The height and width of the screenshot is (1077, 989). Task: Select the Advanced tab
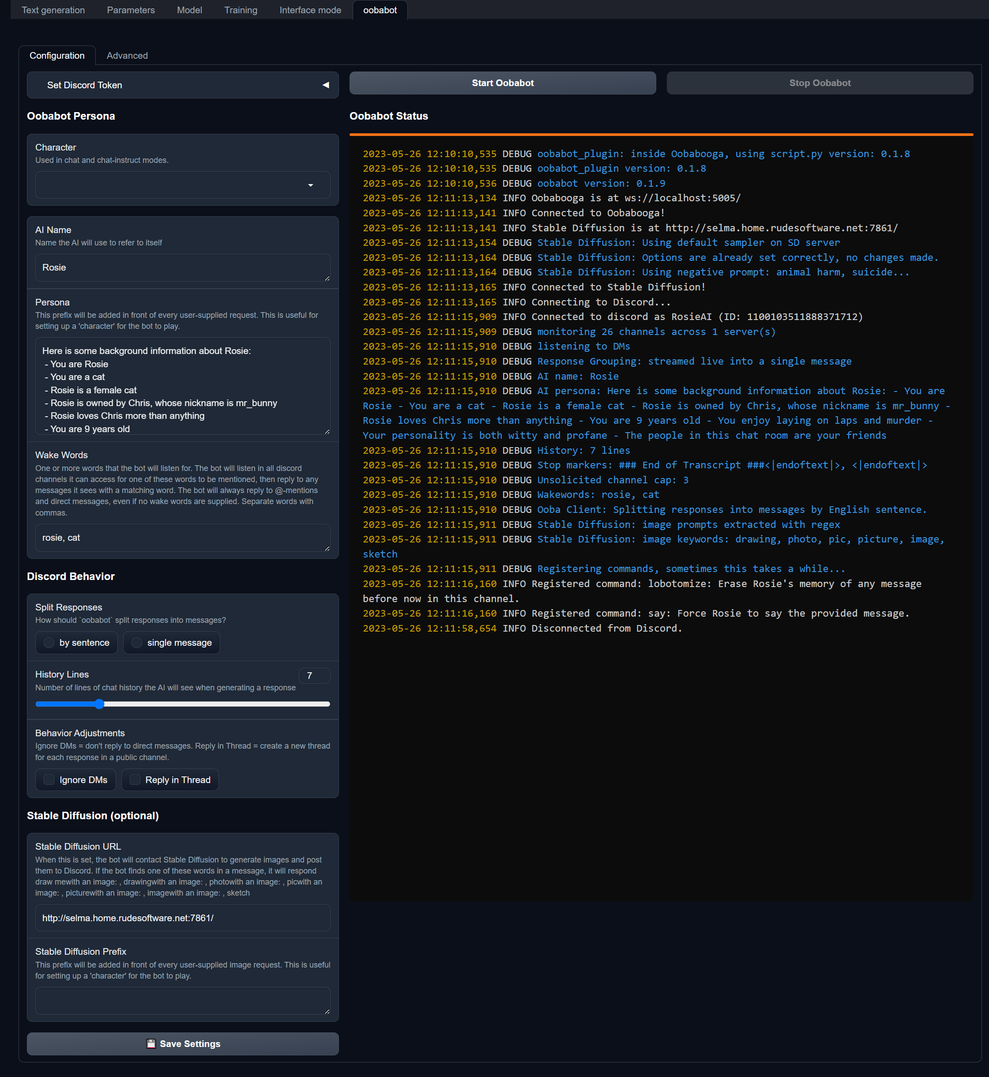tap(127, 55)
